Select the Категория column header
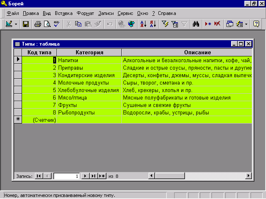 [x=89, y=53]
